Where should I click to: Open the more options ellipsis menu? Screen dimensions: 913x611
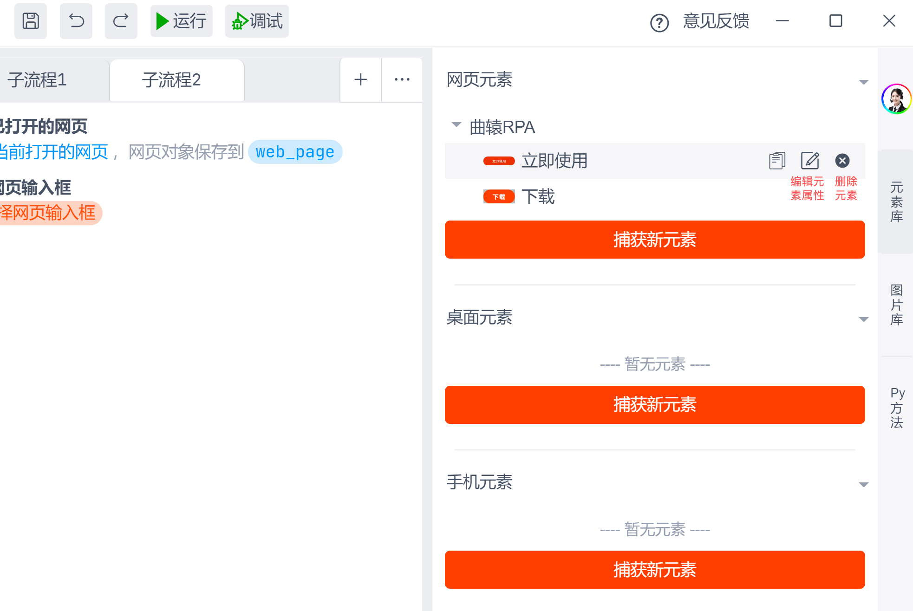pyautogui.click(x=402, y=79)
